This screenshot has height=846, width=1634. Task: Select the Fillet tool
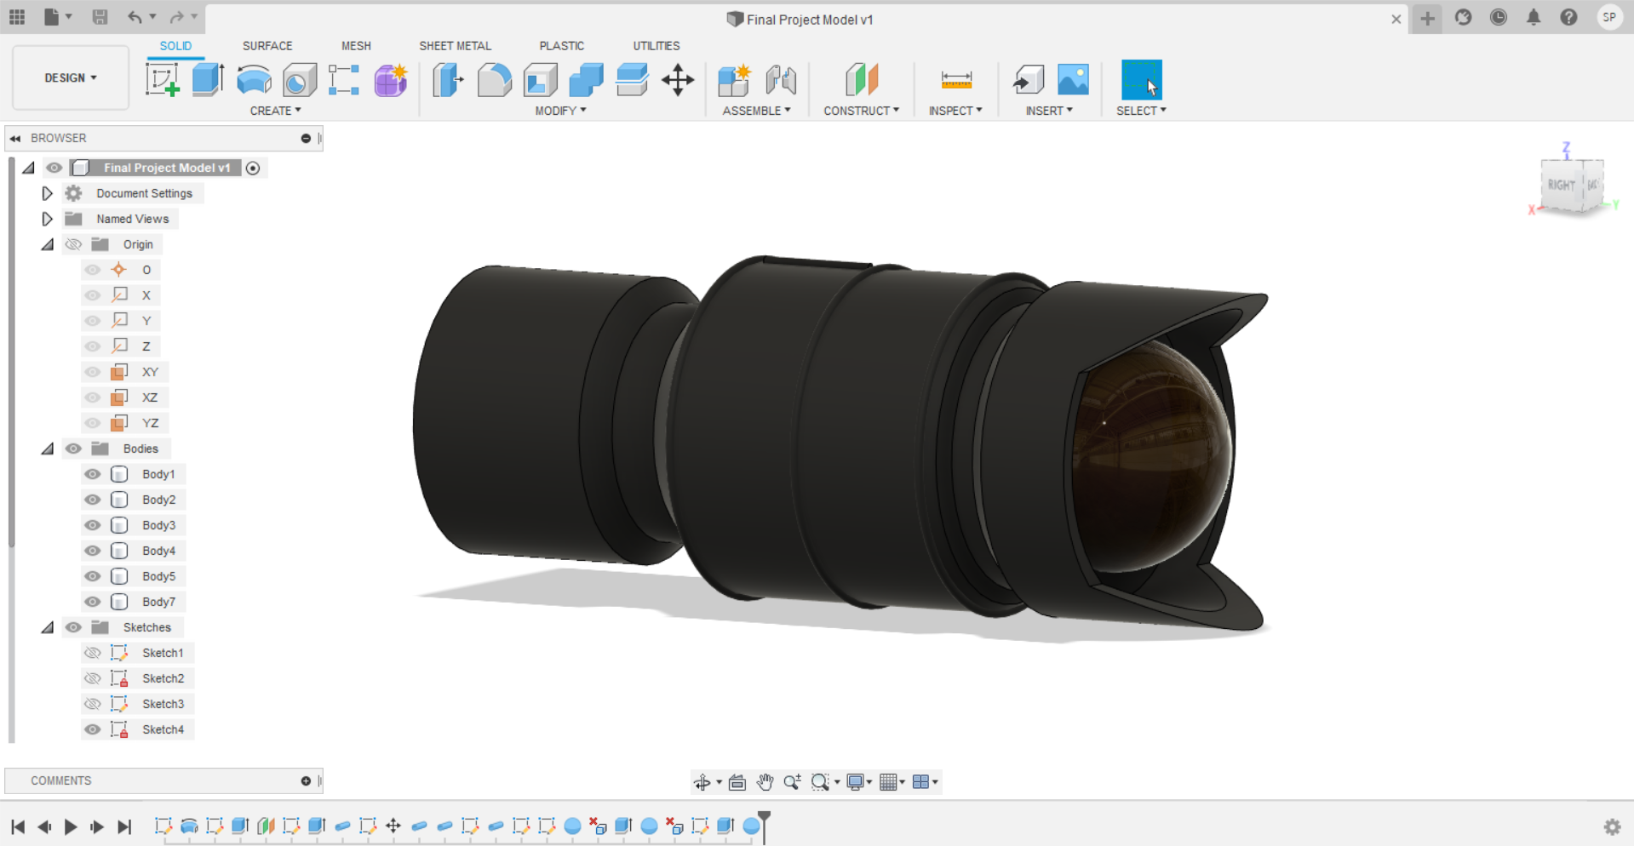pos(494,80)
